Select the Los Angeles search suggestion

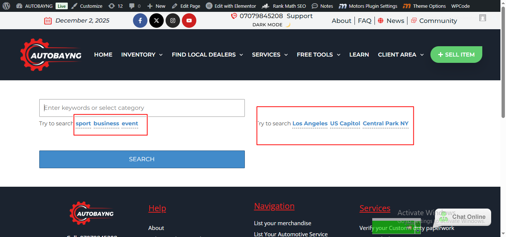[x=310, y=123]
